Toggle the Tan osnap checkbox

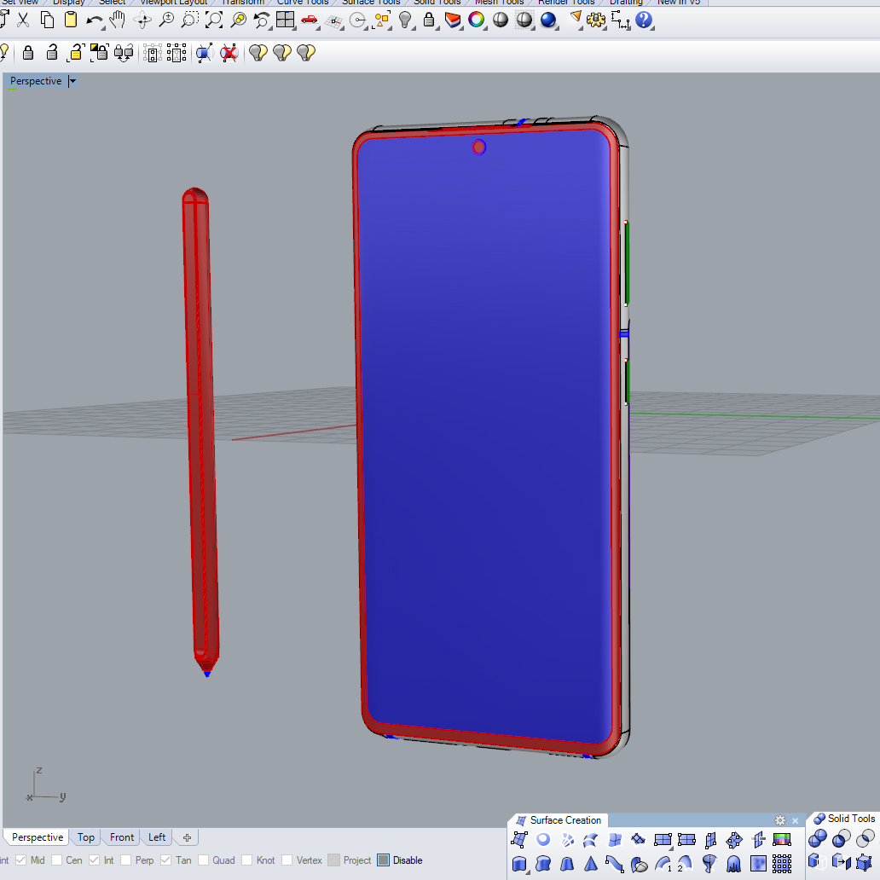165,860
